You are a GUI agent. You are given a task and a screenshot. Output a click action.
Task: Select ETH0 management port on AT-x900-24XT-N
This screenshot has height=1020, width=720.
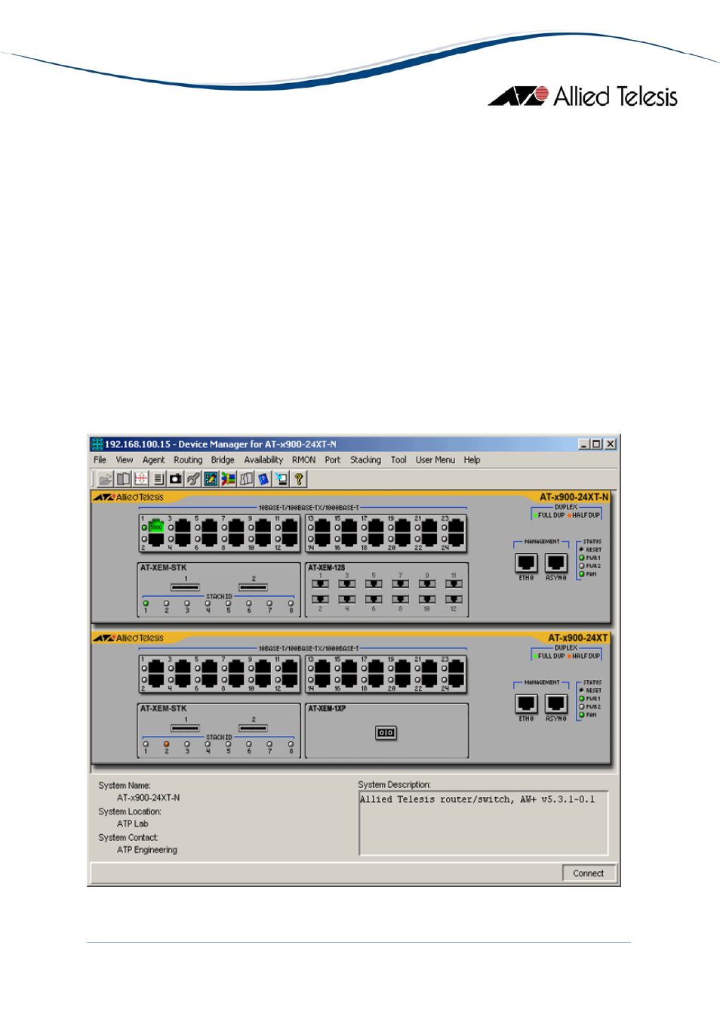pos(526,563)
